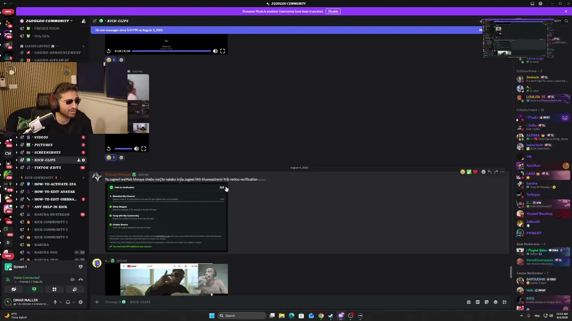Viewport: 572px width, 321px height.
Task: Open BAYOUDHIII's profile in member list
Action: [543, 280]
